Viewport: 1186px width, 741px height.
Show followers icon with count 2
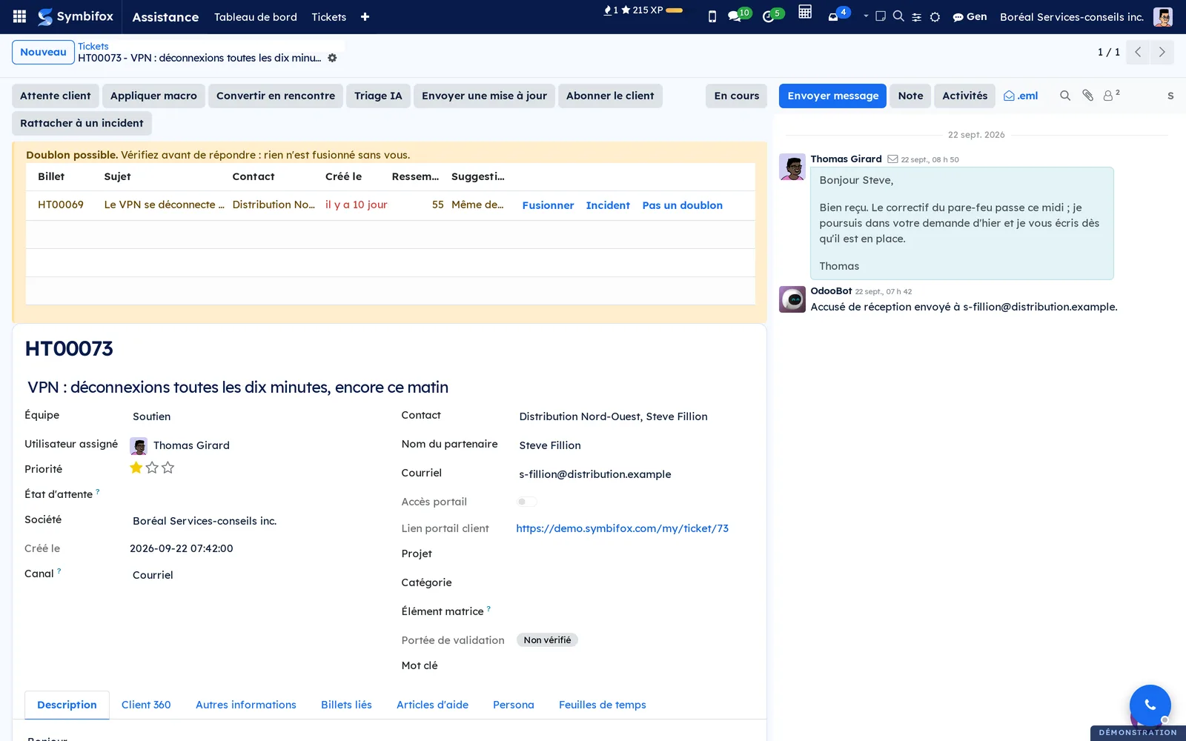tap(1111, 95)
